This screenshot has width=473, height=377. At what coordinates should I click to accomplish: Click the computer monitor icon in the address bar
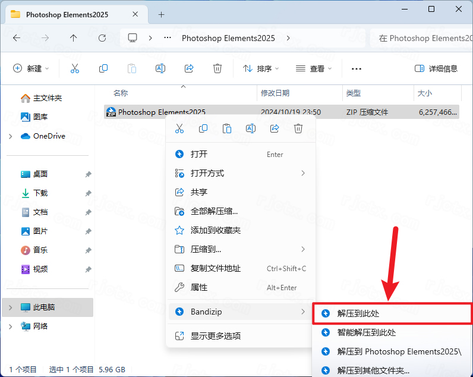point(133,38)
